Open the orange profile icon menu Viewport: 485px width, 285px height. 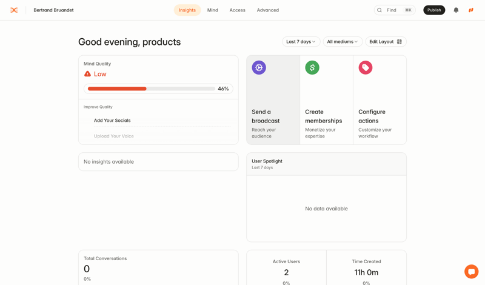[x=470, y=10]
